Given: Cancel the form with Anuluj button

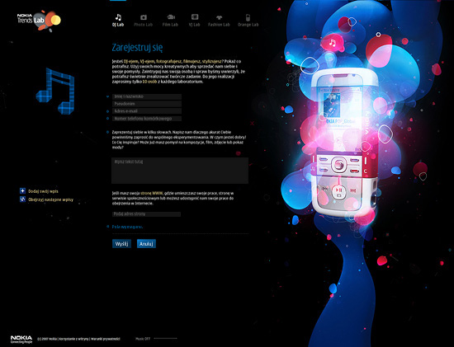Looking at the screenshot, I should (x=146, y=244).
